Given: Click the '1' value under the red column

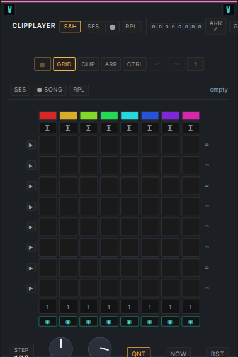Looking at the screenshot, I should pyautogui.click(x=48, y=307).
